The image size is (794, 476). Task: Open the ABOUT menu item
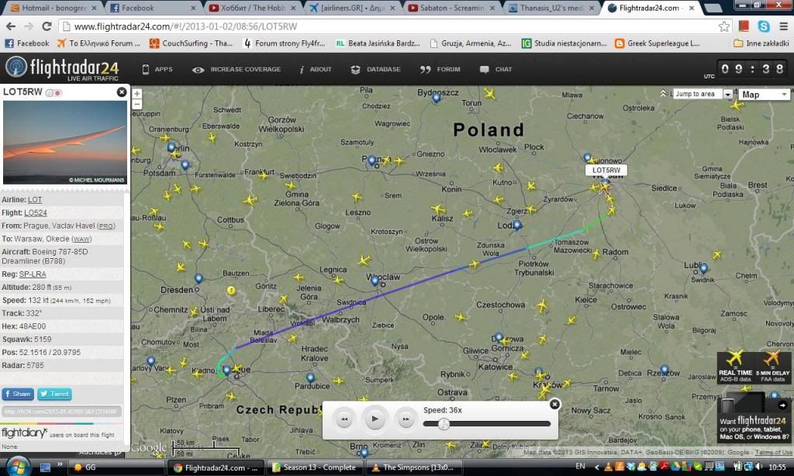click(315, 69)
